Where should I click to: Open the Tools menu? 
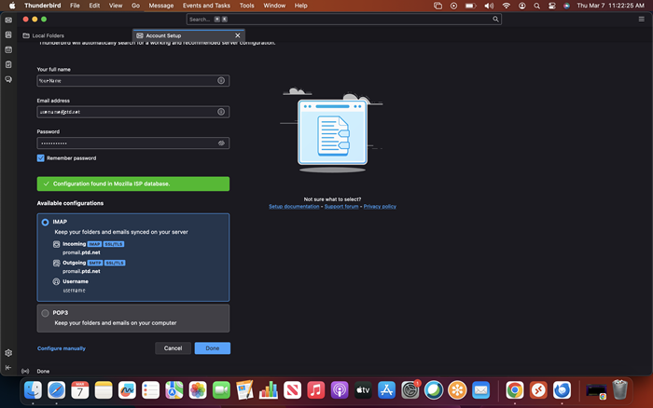246,6
